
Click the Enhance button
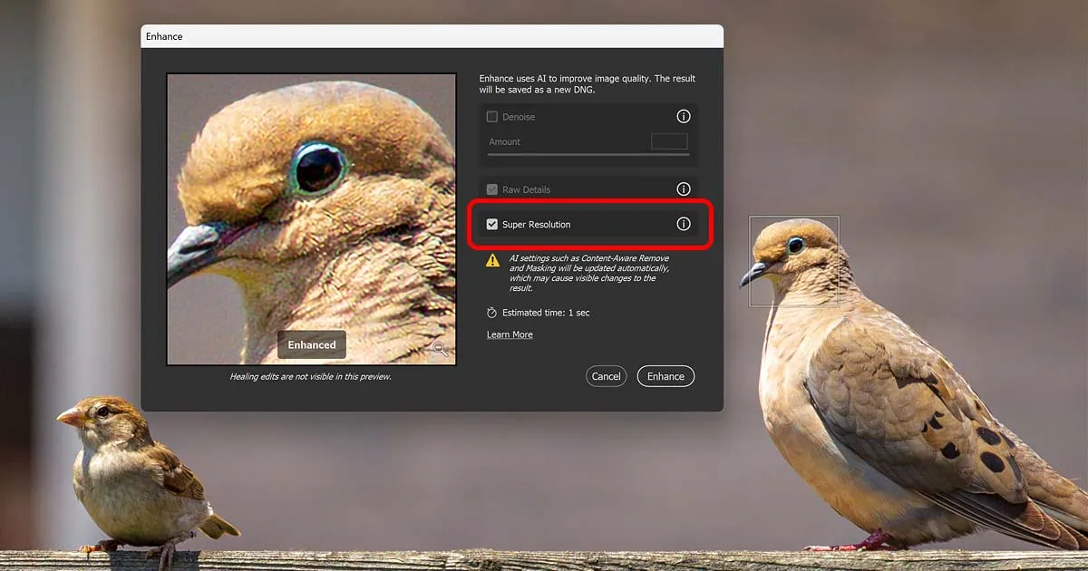[x=665, y=376]
